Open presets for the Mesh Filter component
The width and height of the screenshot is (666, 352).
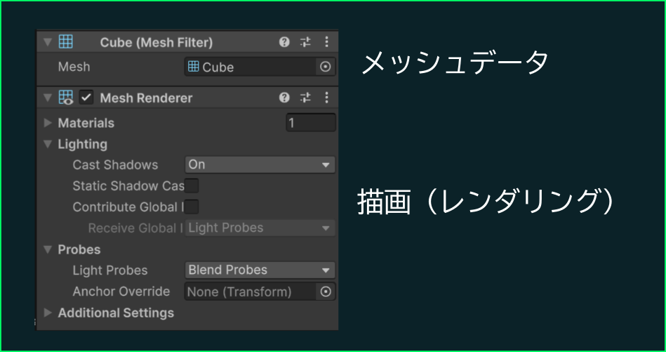coord(305,41)
